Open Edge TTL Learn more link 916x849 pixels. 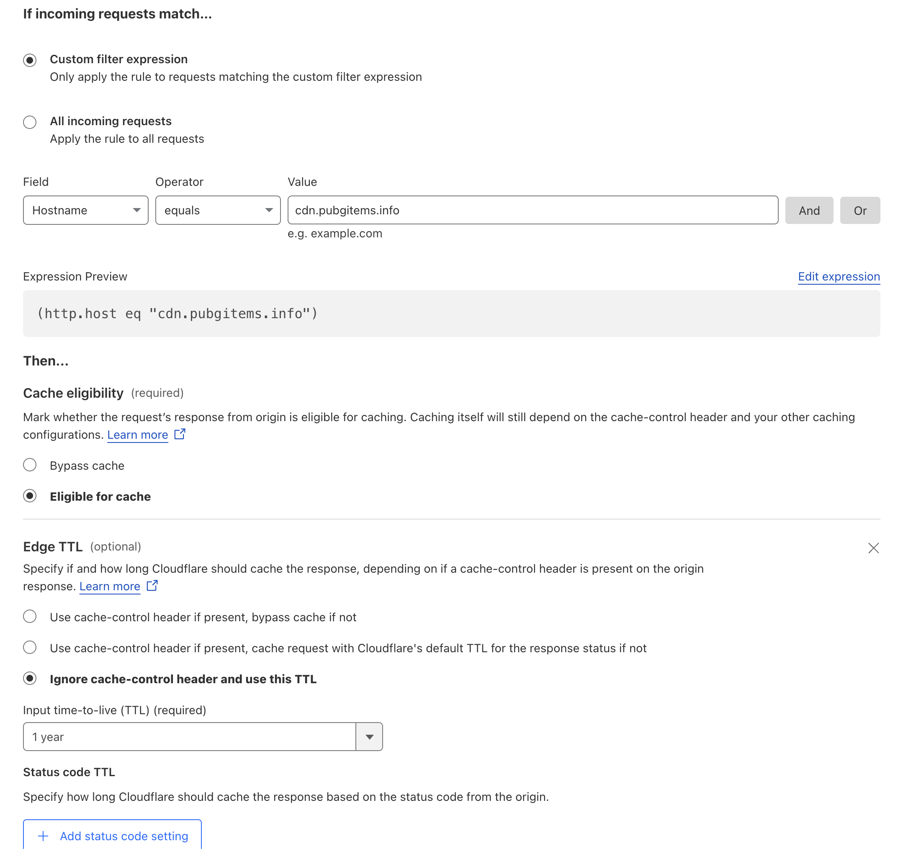click(x=110, y=587)
